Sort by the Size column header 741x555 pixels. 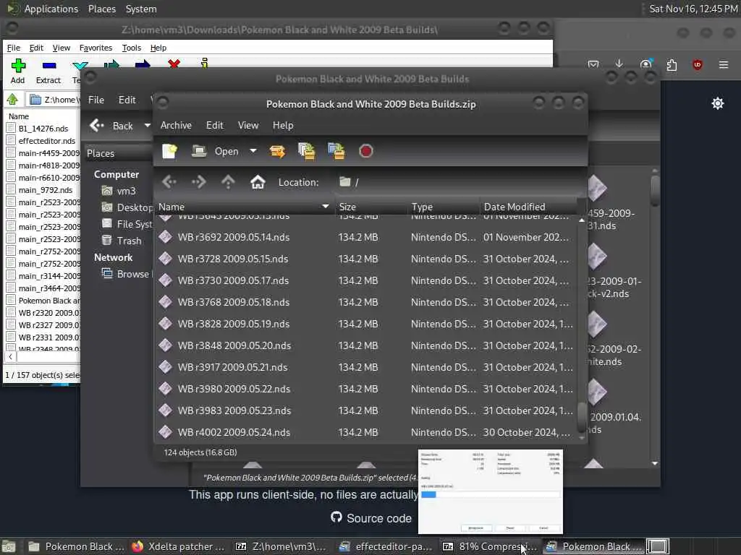[370, 207]
